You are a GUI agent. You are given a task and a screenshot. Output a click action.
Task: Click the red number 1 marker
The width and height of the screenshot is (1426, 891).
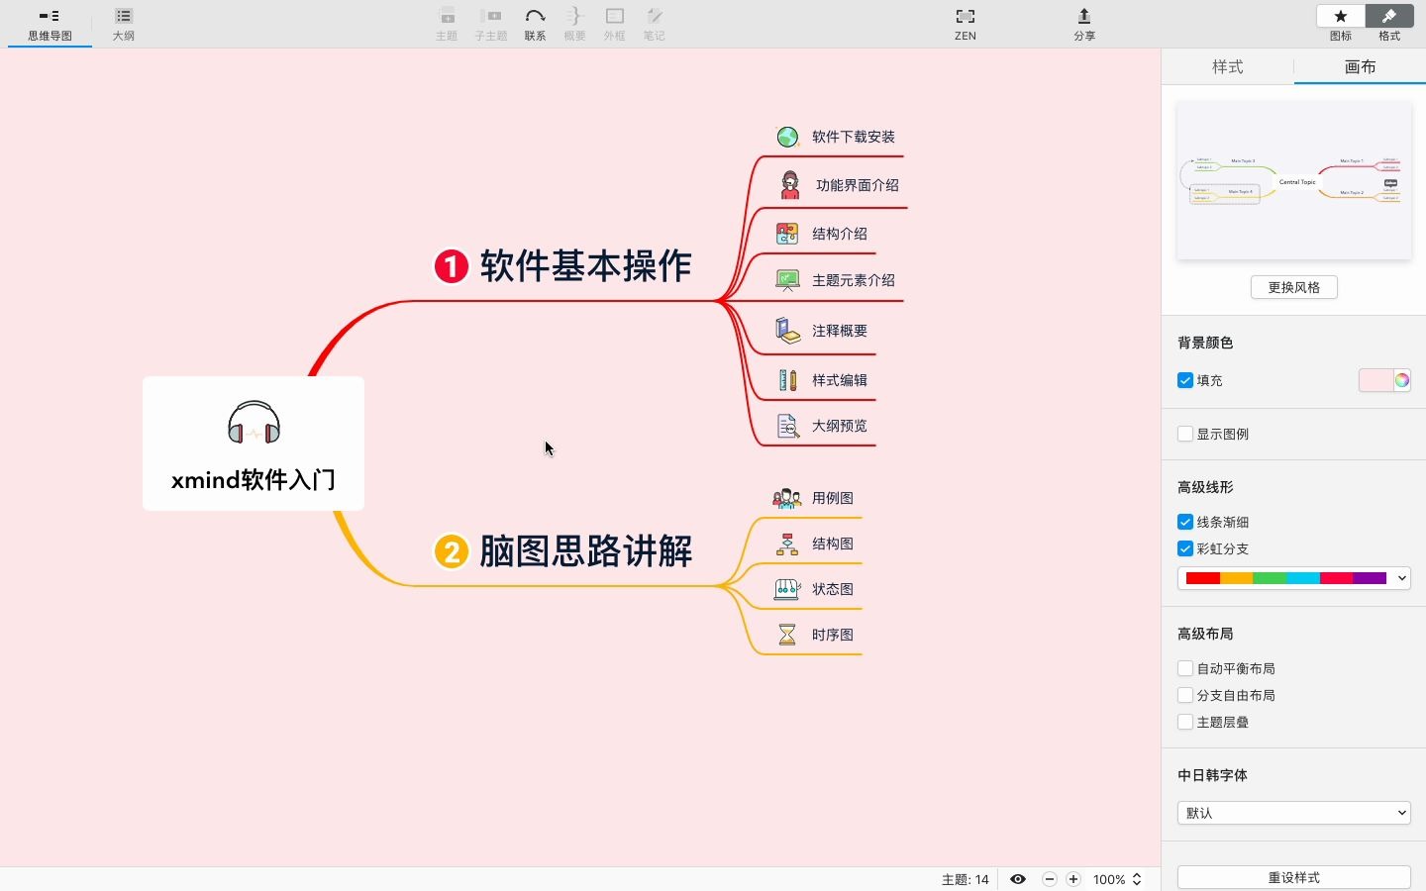click(x=452, y=266)
